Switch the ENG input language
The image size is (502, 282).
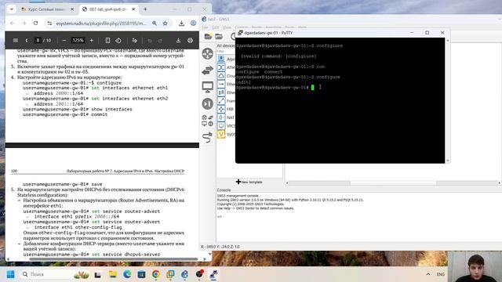pyautogui.click(x=441, y=274)
